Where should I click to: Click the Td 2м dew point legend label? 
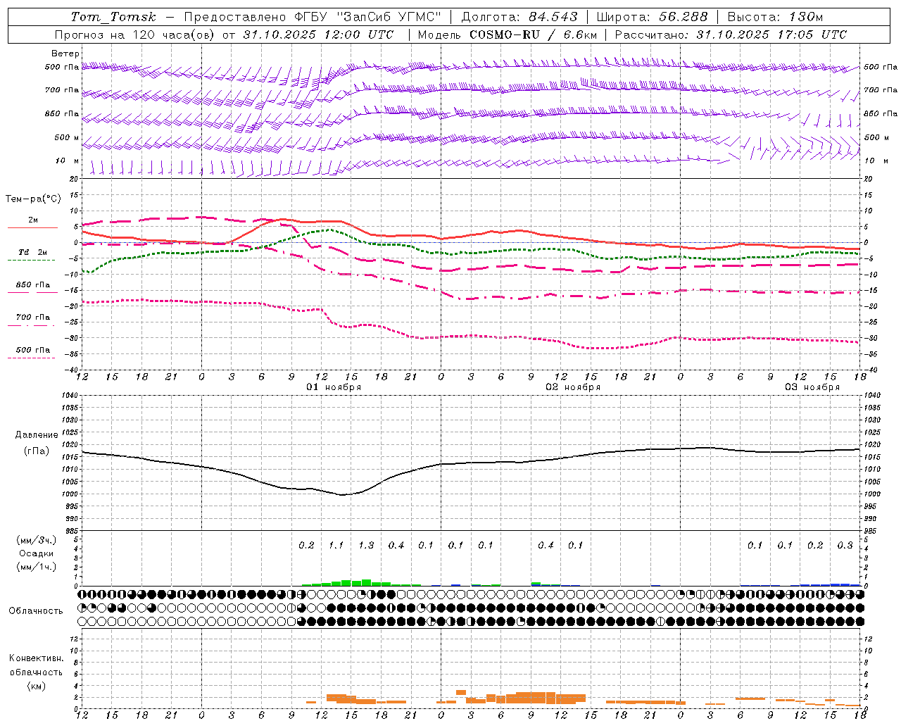point(33,252)
